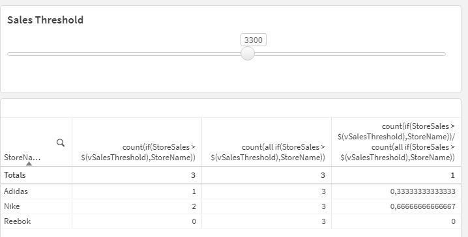Click the first count(if(StoreSales column header
Viewport: 468px width, 237px height.
point(138,152)
